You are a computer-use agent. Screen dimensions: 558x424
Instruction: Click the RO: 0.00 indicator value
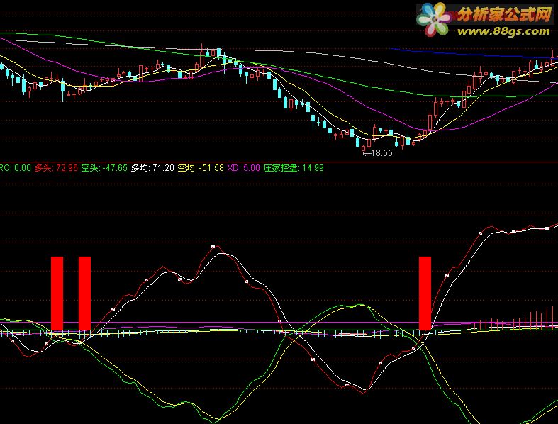pos(16,167)
